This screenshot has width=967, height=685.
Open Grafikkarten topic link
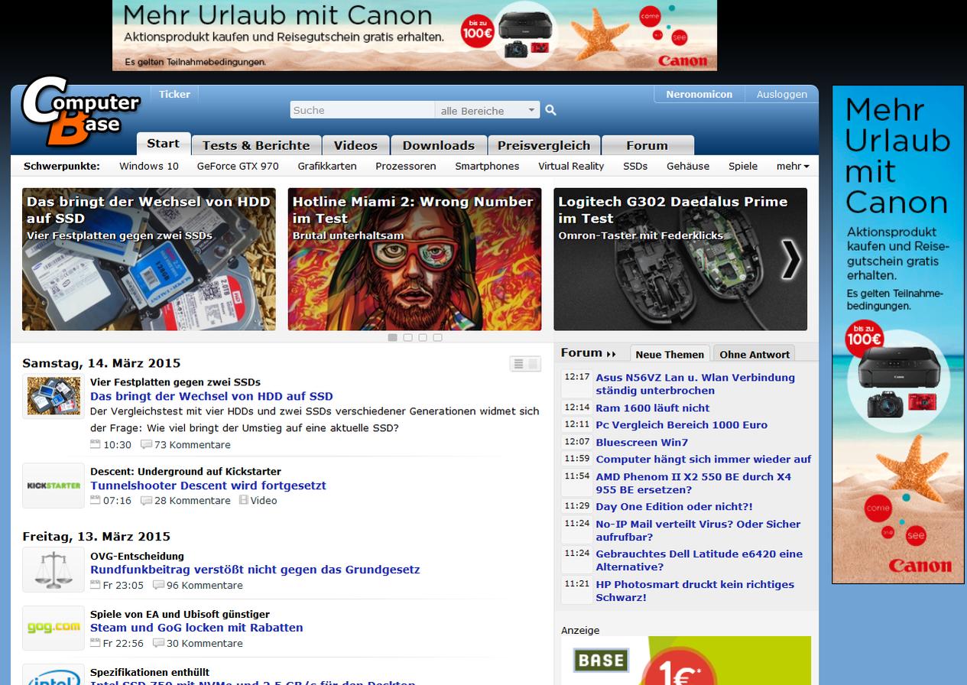pos(327,166)
